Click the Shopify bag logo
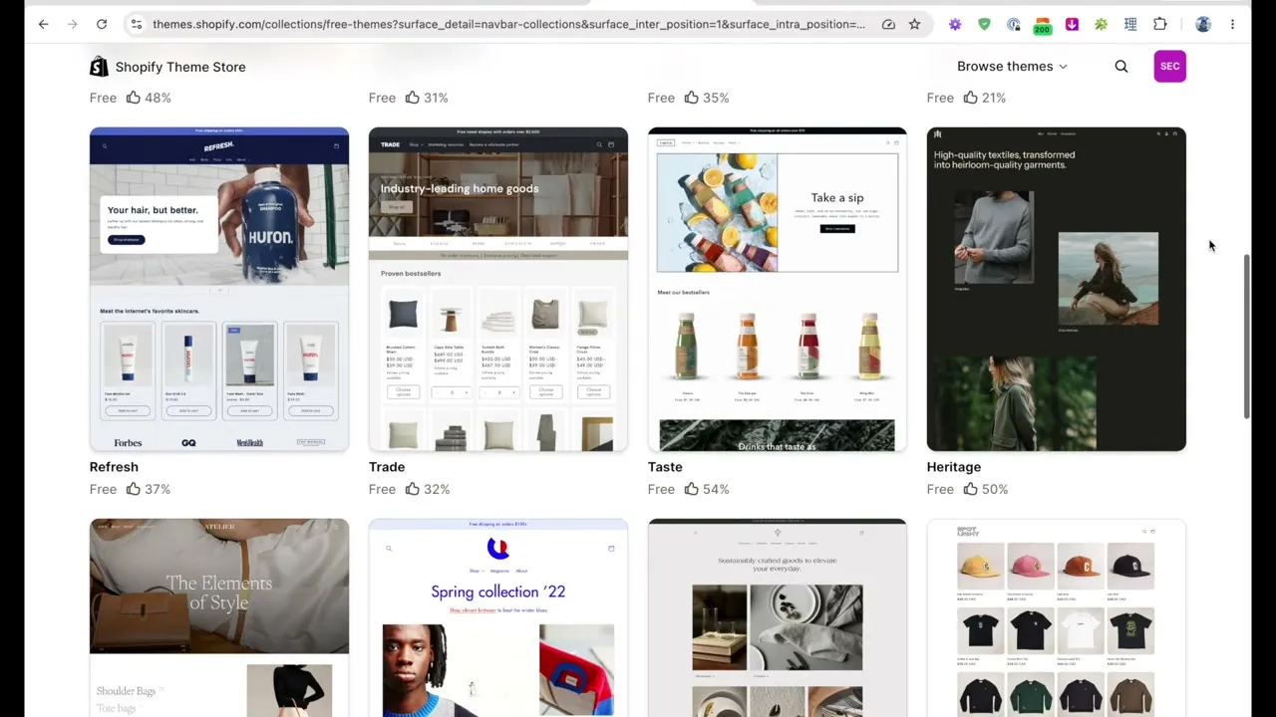Viewport: 1276px width, 717px height. (x=99, y=67)
